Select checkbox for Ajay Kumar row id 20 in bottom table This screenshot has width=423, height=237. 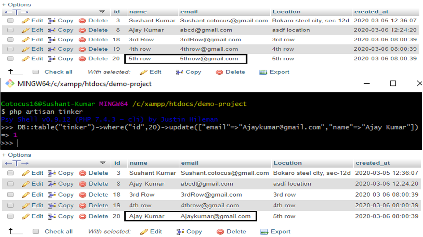click(x=11, y=216)
